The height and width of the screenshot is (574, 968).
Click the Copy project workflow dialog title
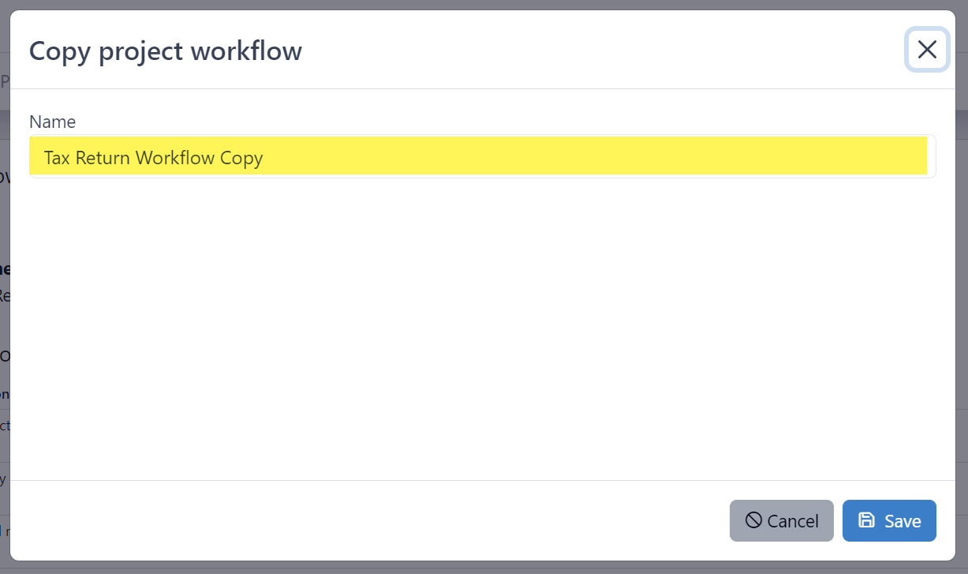point(165,51)
